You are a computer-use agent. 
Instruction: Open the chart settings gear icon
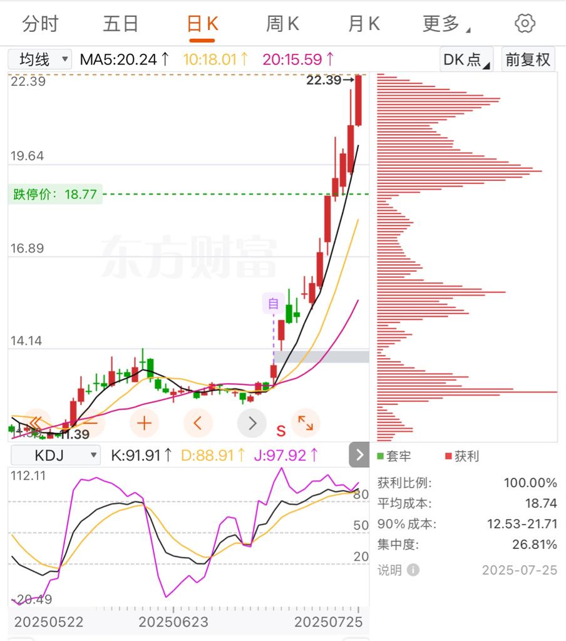pos(525,23)
